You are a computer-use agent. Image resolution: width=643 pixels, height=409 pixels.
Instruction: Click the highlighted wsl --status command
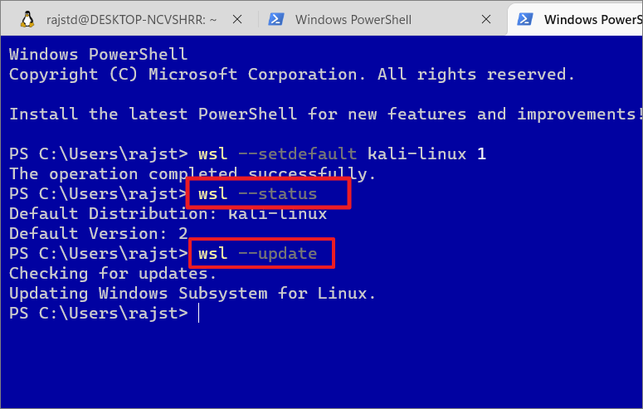(x=257, y=193)
